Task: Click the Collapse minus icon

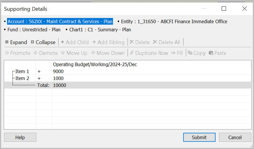Action: click(x=32, y=42)
